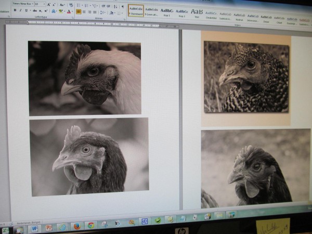Image resolution: width=312 pixels, height=234 pixels.
Task: Open PowerPoint from the taskbar
Action: click(x=49, y=228)
